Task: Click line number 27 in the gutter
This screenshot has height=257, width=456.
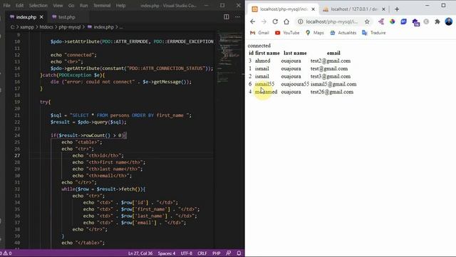Action: (x=17, y=156)
